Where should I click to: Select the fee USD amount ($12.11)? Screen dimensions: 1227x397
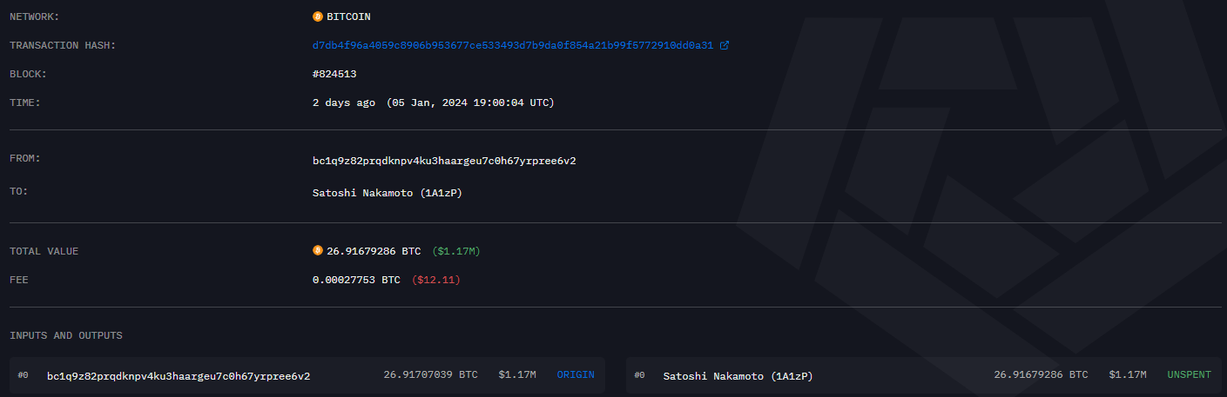436,281
